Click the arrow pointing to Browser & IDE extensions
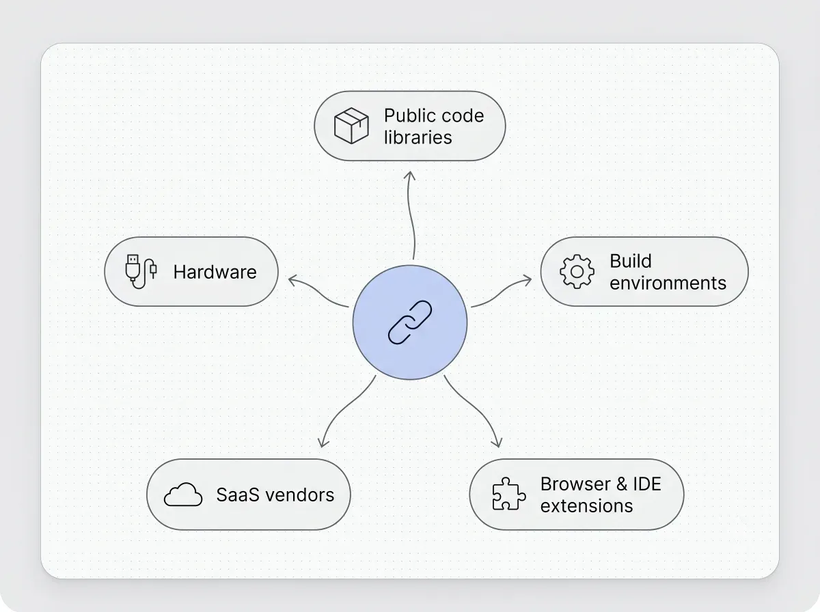This screenshot has width=820, height=612. pyautogui.click(x=474, y=411)
